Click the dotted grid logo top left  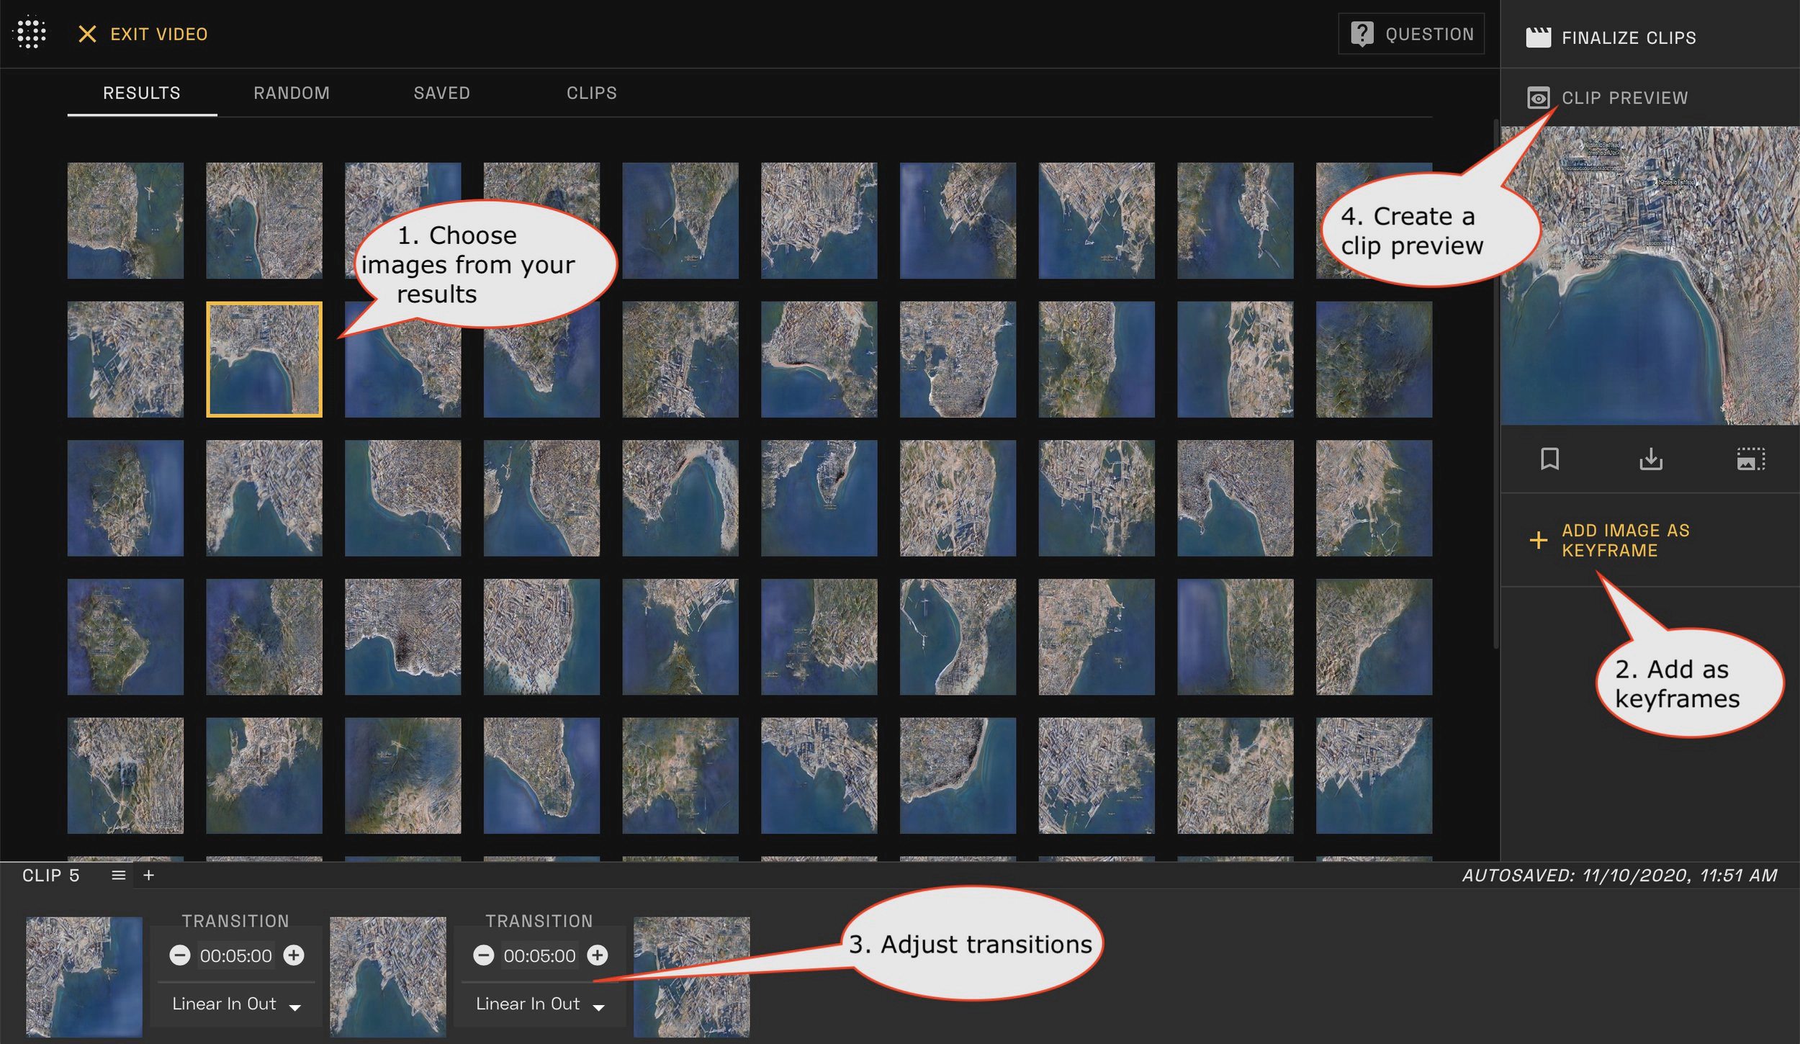click(30, 33)
